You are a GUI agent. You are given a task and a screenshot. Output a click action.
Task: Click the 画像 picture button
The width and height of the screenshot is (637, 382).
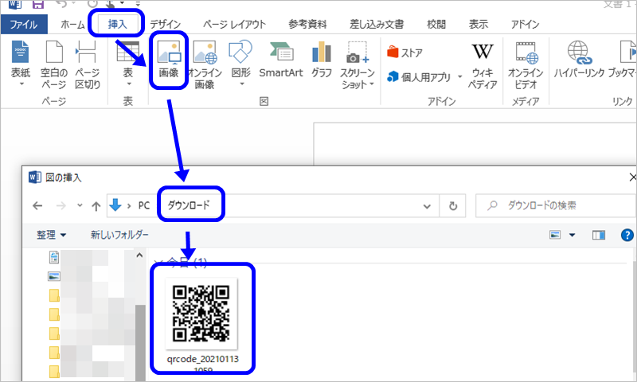click(169, 60)
